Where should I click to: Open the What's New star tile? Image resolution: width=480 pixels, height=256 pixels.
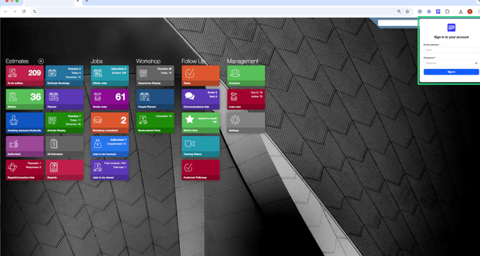click(200, 123)
